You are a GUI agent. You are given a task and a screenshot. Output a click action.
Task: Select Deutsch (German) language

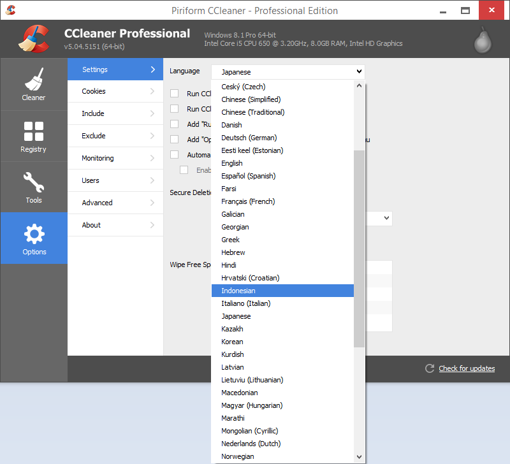[x=282, y=138]
